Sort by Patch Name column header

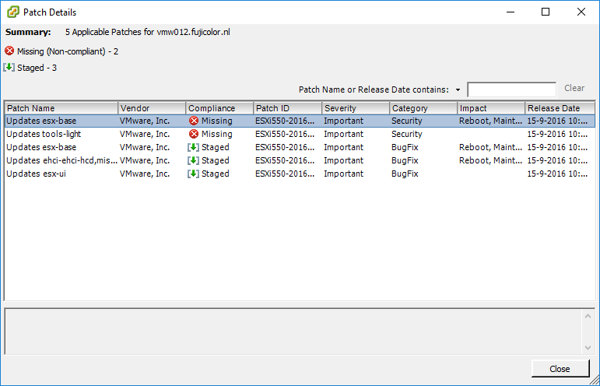coord(61,108)
